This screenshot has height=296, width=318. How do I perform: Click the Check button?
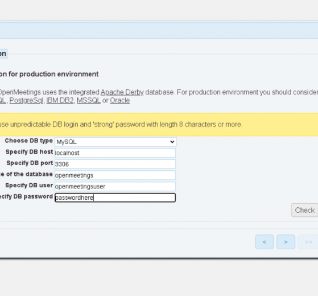pos(304,210)
